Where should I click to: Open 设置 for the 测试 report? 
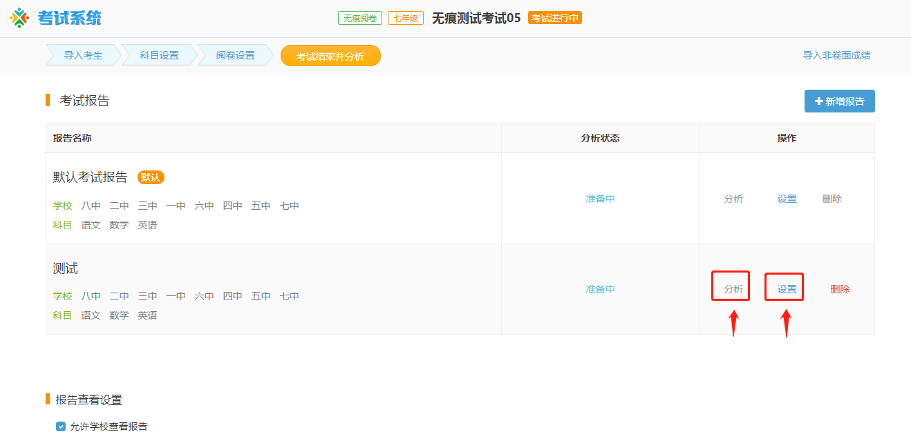(787, 289)
